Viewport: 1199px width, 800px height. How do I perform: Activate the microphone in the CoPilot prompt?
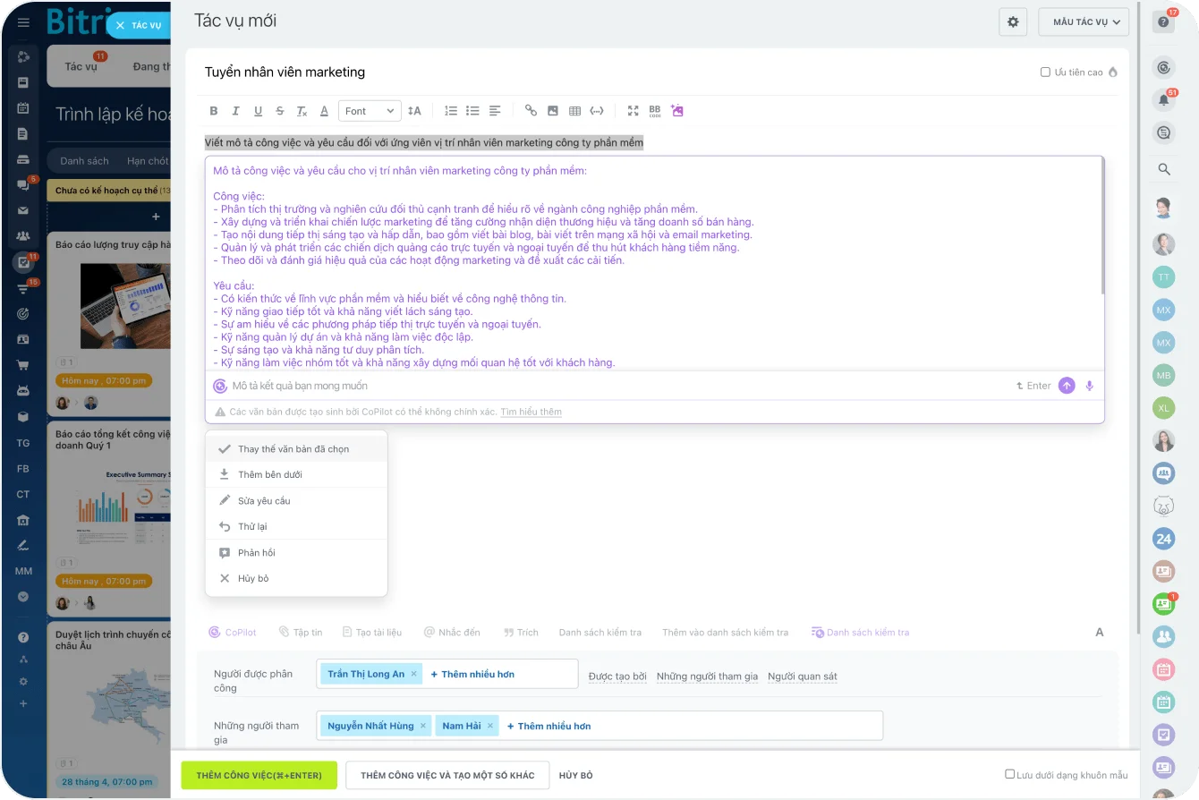tap(1089, 385)
